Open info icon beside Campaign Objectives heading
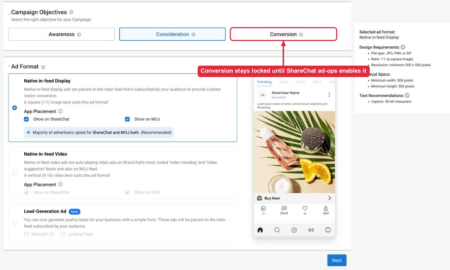Viewport: 450px width, 270px height. click(x=71, y=12)
